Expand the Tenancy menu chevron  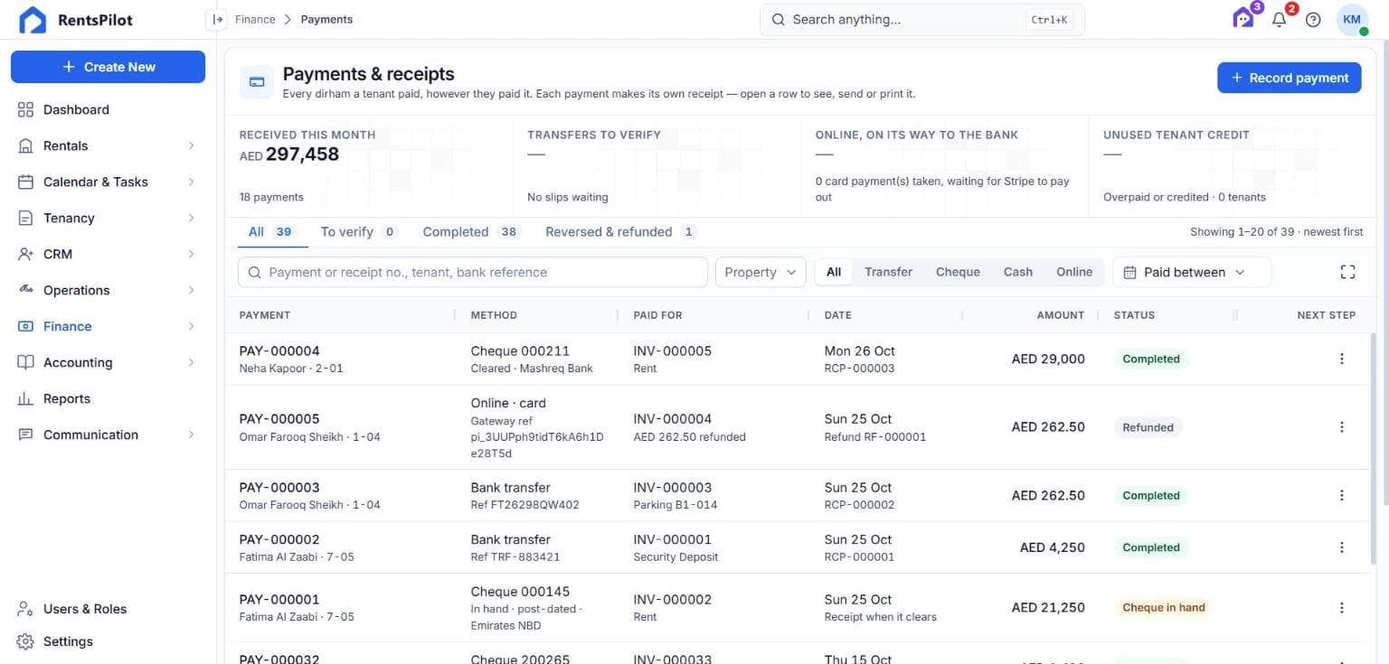coord(191,218)
